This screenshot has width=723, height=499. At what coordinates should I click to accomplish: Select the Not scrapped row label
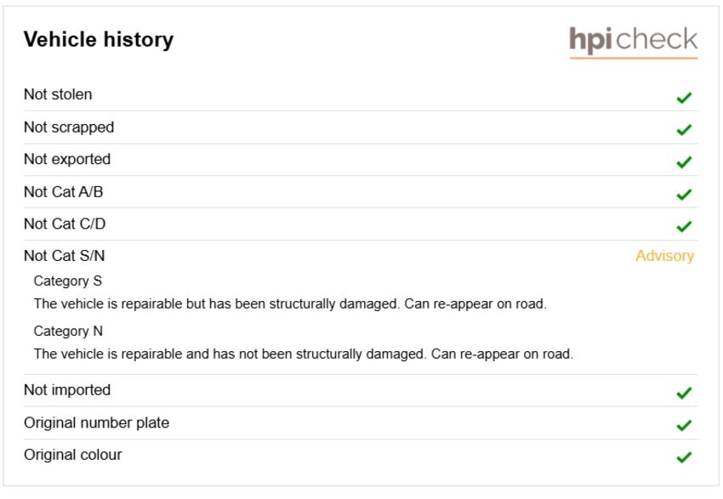click(x=69, y=128)
